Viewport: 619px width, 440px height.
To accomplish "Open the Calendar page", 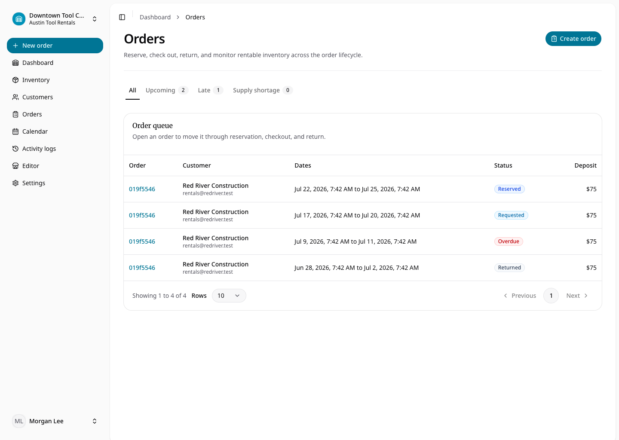I will [x=55, y=131].
